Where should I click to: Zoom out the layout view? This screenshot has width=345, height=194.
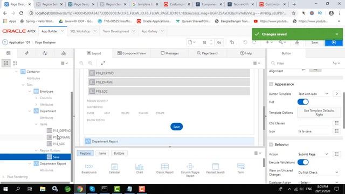81,63
